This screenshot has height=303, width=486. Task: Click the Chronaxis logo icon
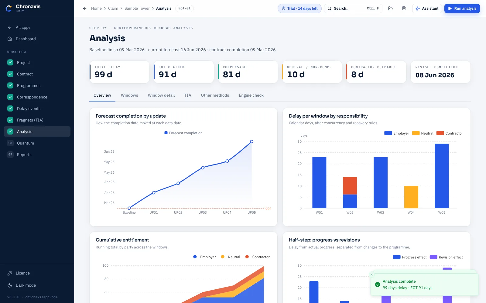tap(9, 8)
